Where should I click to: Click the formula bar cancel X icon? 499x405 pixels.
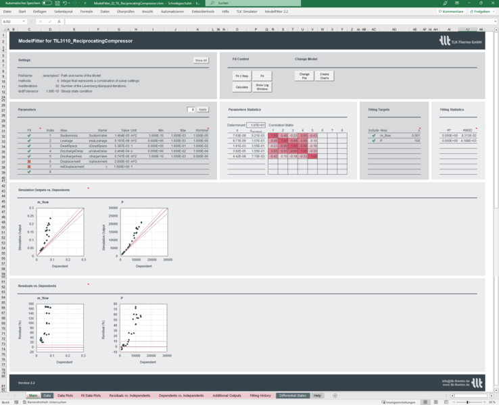41,22
